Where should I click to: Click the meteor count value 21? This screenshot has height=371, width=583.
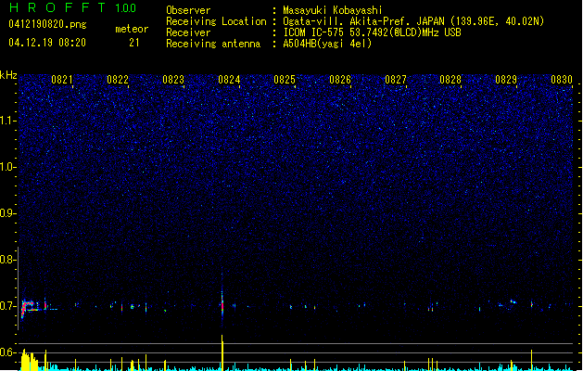(134, 43)
